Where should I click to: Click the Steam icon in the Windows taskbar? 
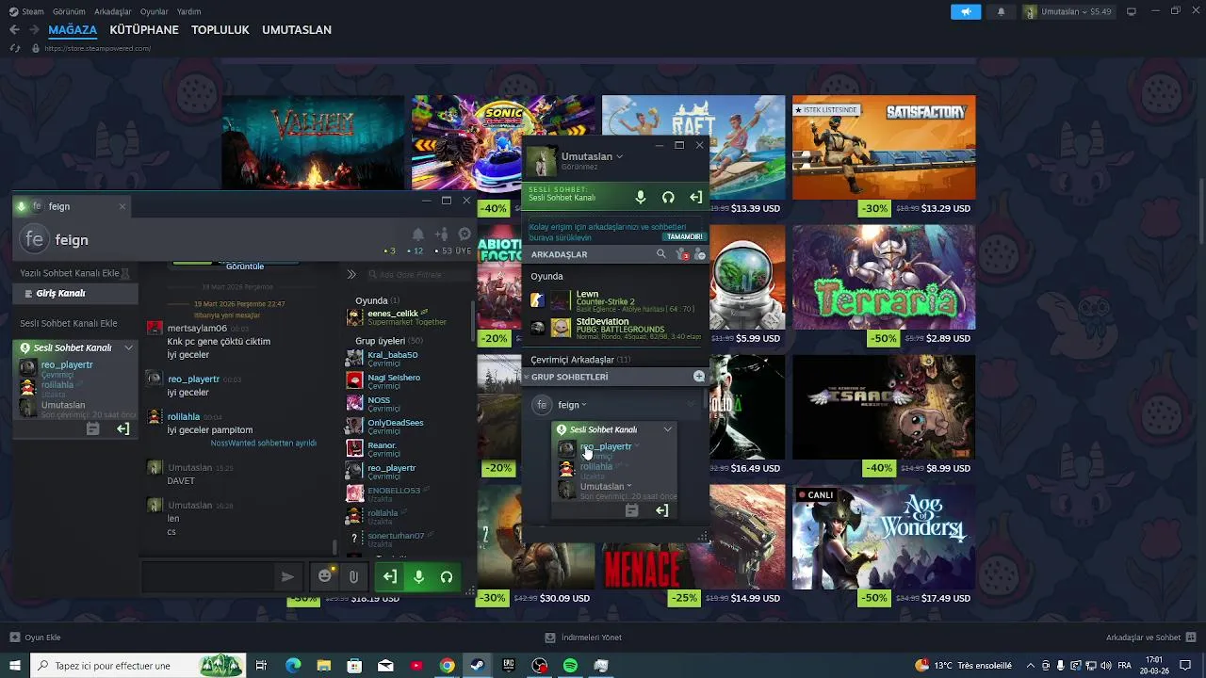click(478, 666)
